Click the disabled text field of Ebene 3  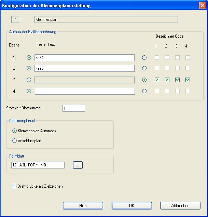[84, 80]
